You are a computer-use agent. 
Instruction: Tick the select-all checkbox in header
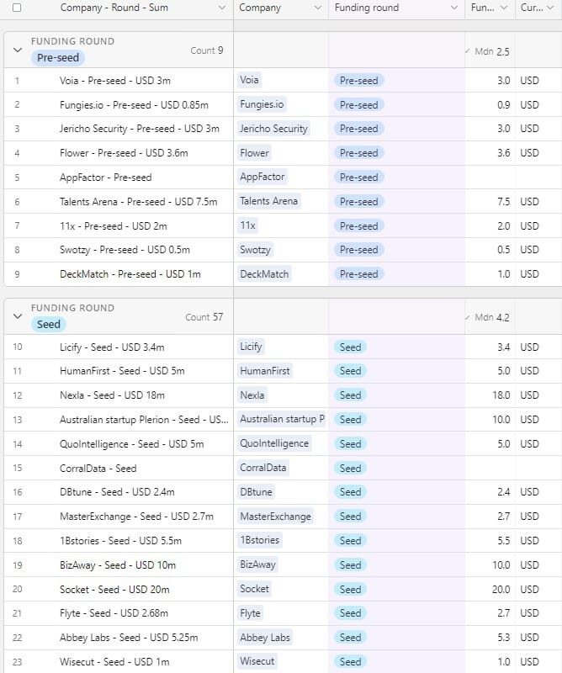pos(17,8)
